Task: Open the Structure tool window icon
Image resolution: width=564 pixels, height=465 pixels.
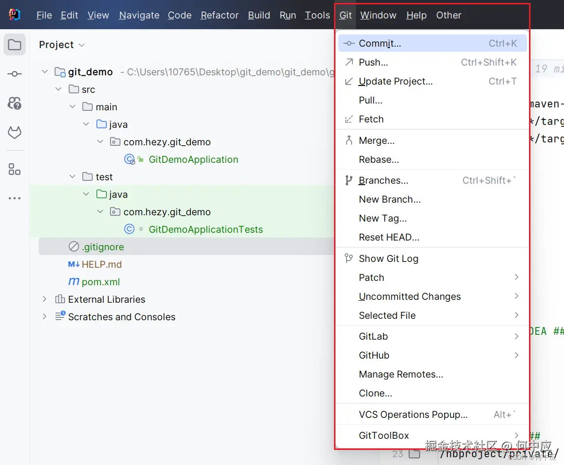Action: 15,169
